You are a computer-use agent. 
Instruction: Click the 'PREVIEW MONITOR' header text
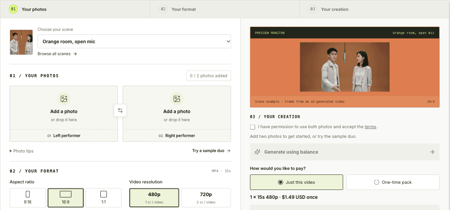tap(270, 33)
